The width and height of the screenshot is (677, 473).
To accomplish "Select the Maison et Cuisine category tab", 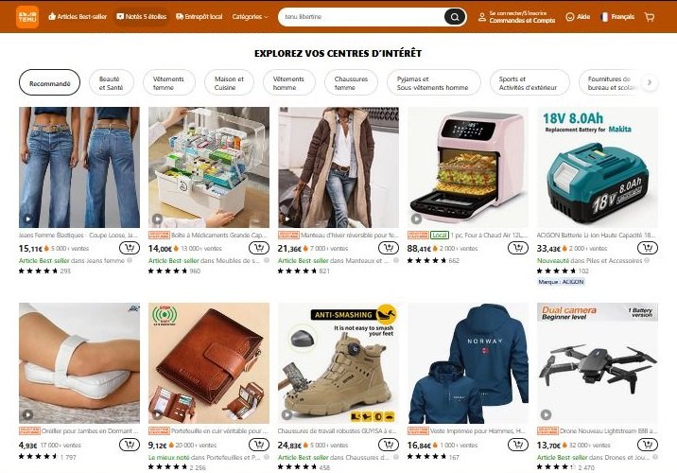I will (x=229, y=82).
